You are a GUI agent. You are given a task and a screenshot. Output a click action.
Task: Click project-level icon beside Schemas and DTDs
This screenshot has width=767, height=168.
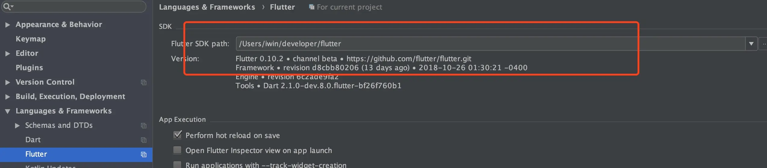tap(144, 125)
